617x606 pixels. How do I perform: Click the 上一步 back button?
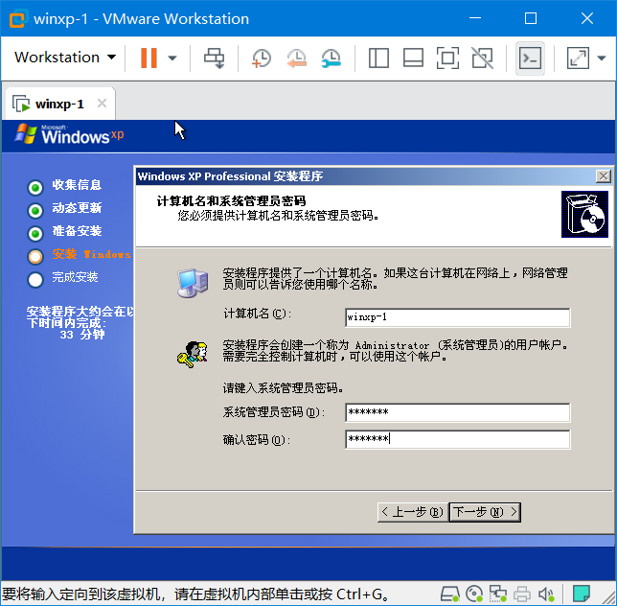412,512
